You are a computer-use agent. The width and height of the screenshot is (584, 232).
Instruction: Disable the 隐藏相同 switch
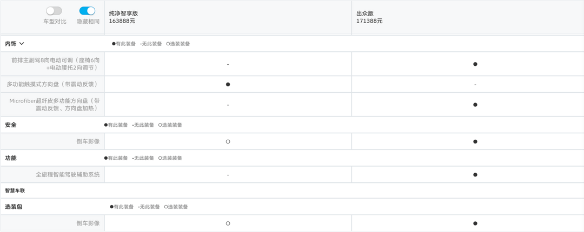87,11
